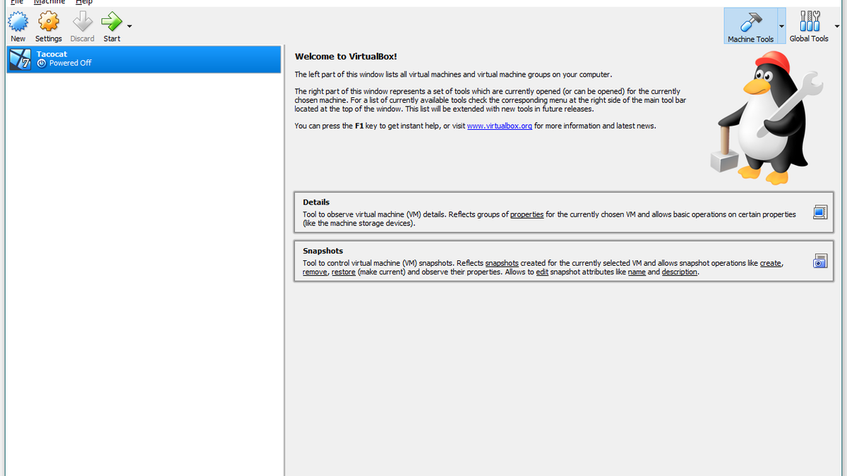This screenshot has height=476, width=847.
Task: Select Global Tools button
Action: pos(809,26)
